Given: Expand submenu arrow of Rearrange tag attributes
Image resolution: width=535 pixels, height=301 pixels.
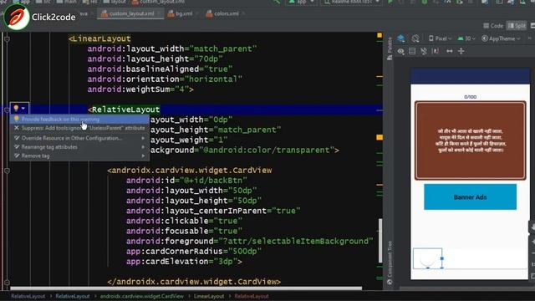Looking at the screenshot, I should point(143,147).
